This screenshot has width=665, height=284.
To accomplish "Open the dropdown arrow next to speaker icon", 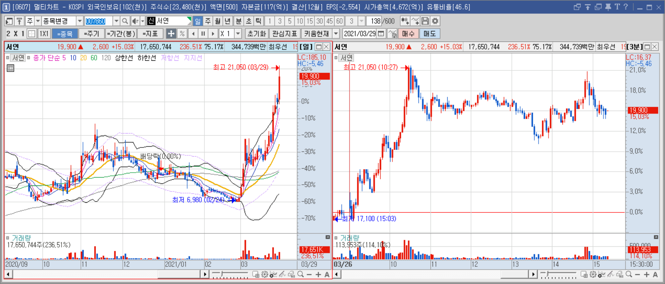I will [142, 21].
